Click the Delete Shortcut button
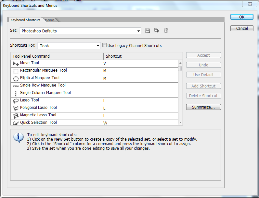This screenshot has height=198, width=259. click(203, 96)
